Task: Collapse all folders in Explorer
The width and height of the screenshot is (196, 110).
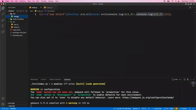Action: pos(26,11)
